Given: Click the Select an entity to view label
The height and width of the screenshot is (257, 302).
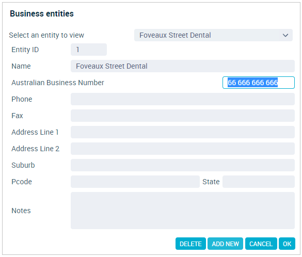Looking at the screenshot, I should tap(46, 35).
